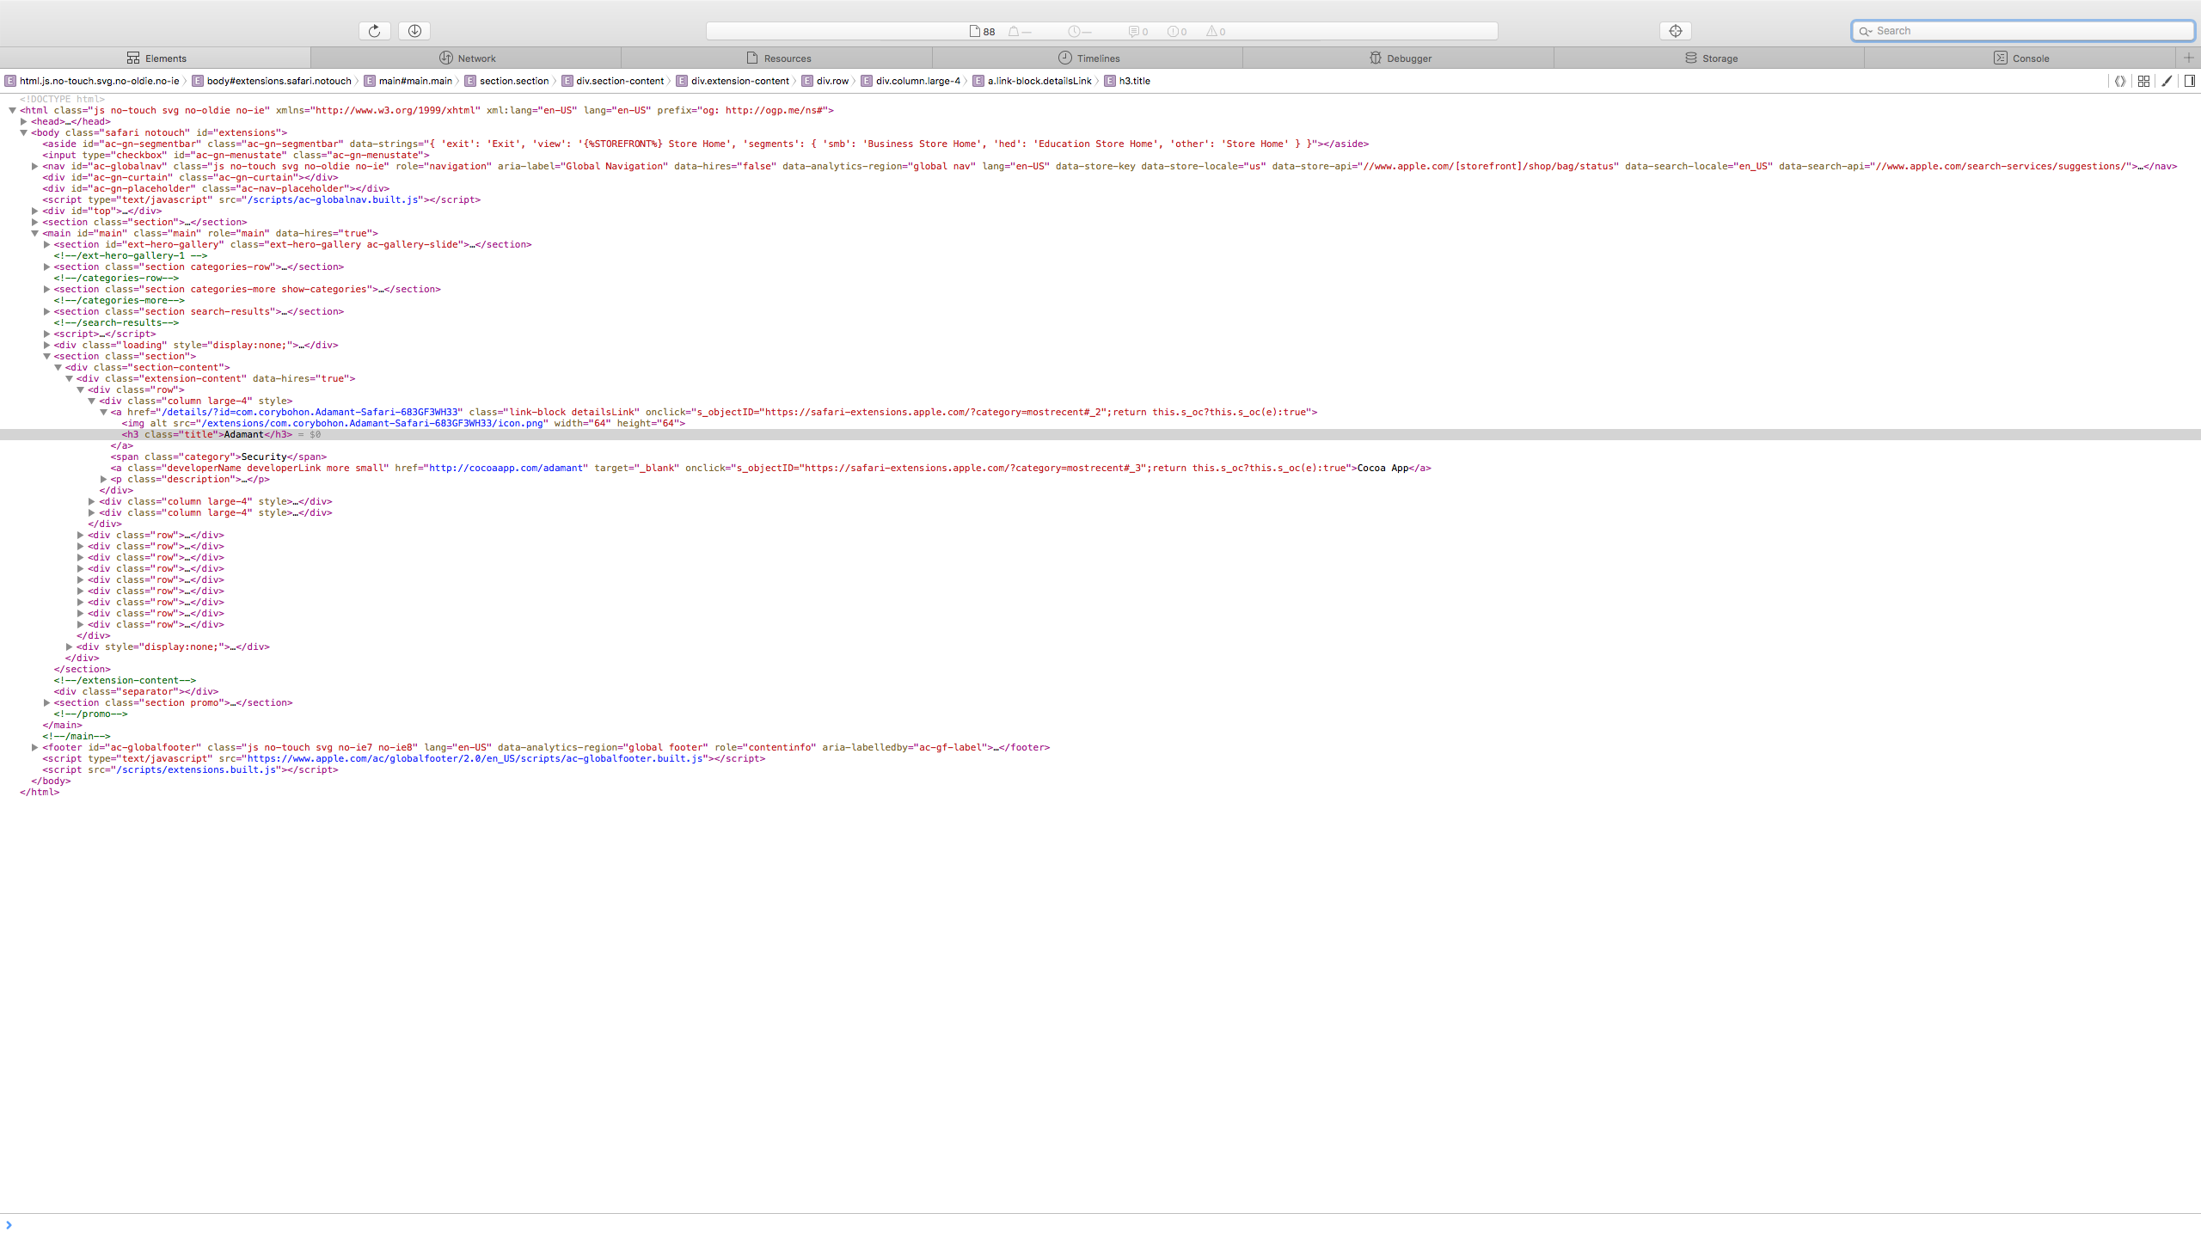Screen dimensions: 2201x1238
Task: Expand the nav ac-globalnav node
Action: (35, 166)
